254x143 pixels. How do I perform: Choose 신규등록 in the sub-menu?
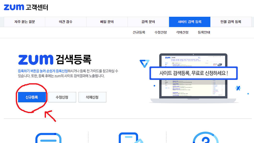[x=139, y=32]
